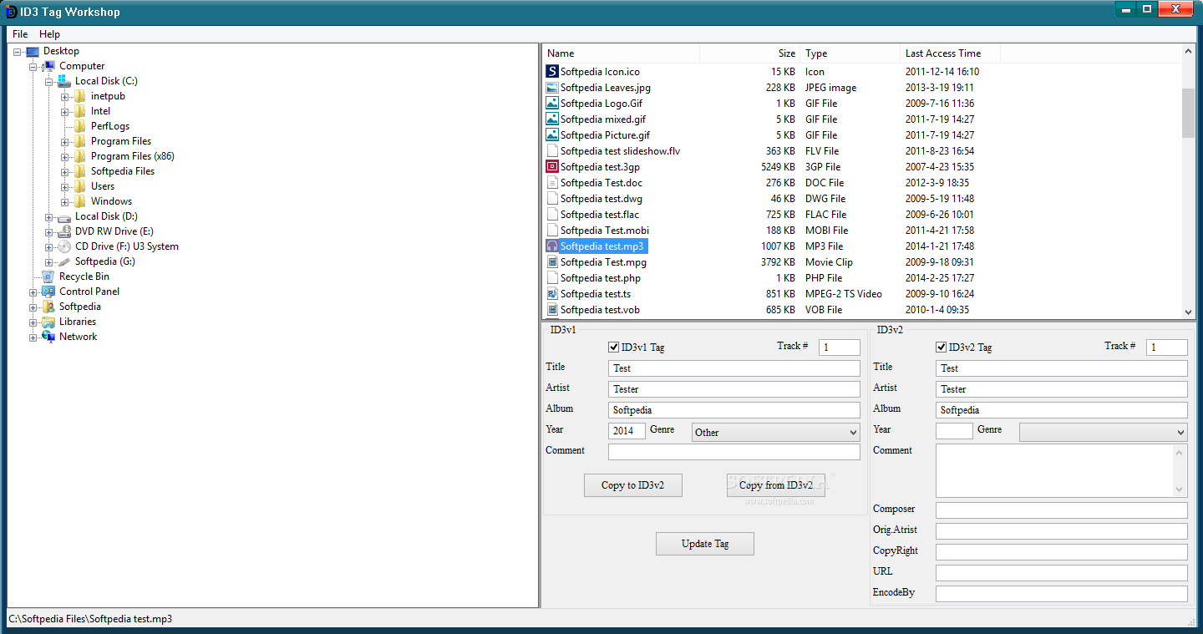This screenshot has width=1203, height=634.
Task: Expand the Control Panel tree node
Action: tap(33, 292)
